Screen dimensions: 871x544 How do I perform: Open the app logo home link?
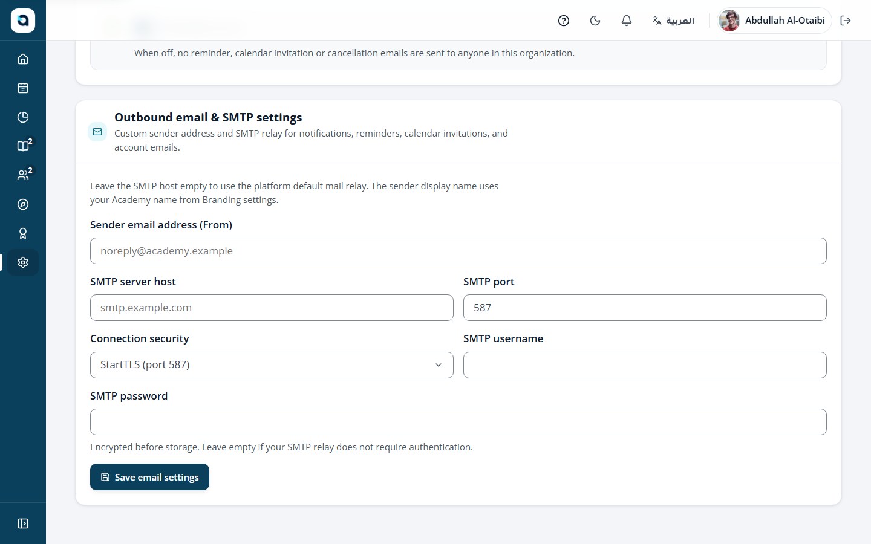point(23,21)
